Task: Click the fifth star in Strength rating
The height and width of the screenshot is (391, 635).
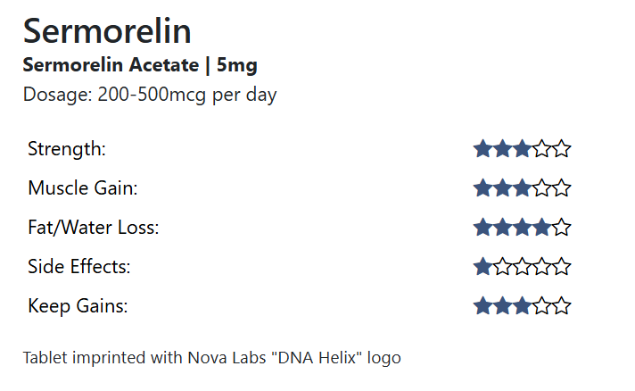Action: [561, 149]
